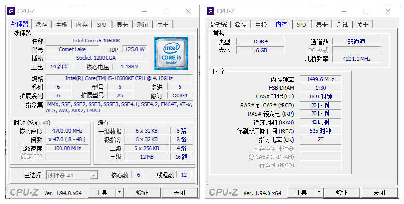This screenshot has height=204, width=404.
Task: Click the 双通道 channel value
Action: [357, 41]
